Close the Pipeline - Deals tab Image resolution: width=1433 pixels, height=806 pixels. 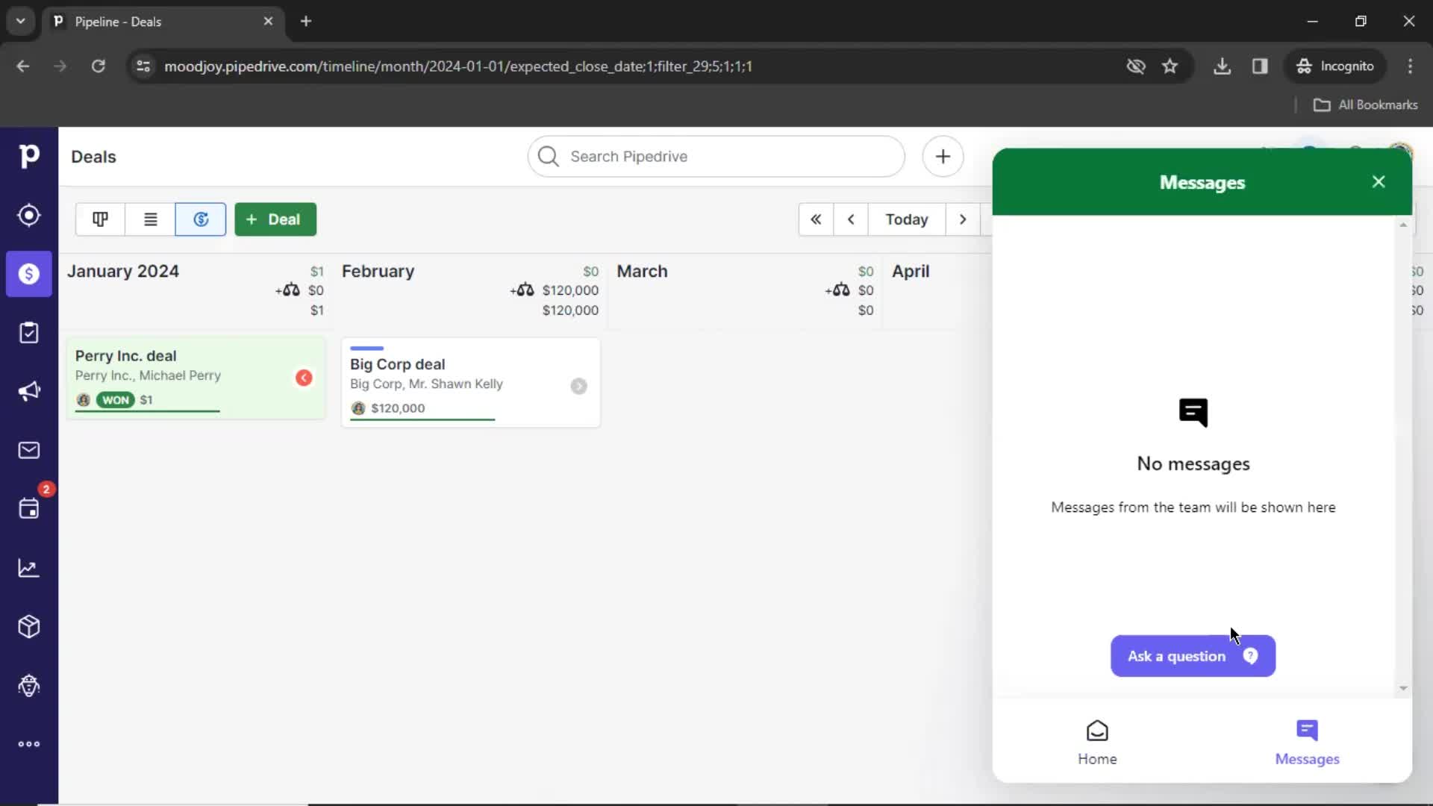[x=268, y=22]
